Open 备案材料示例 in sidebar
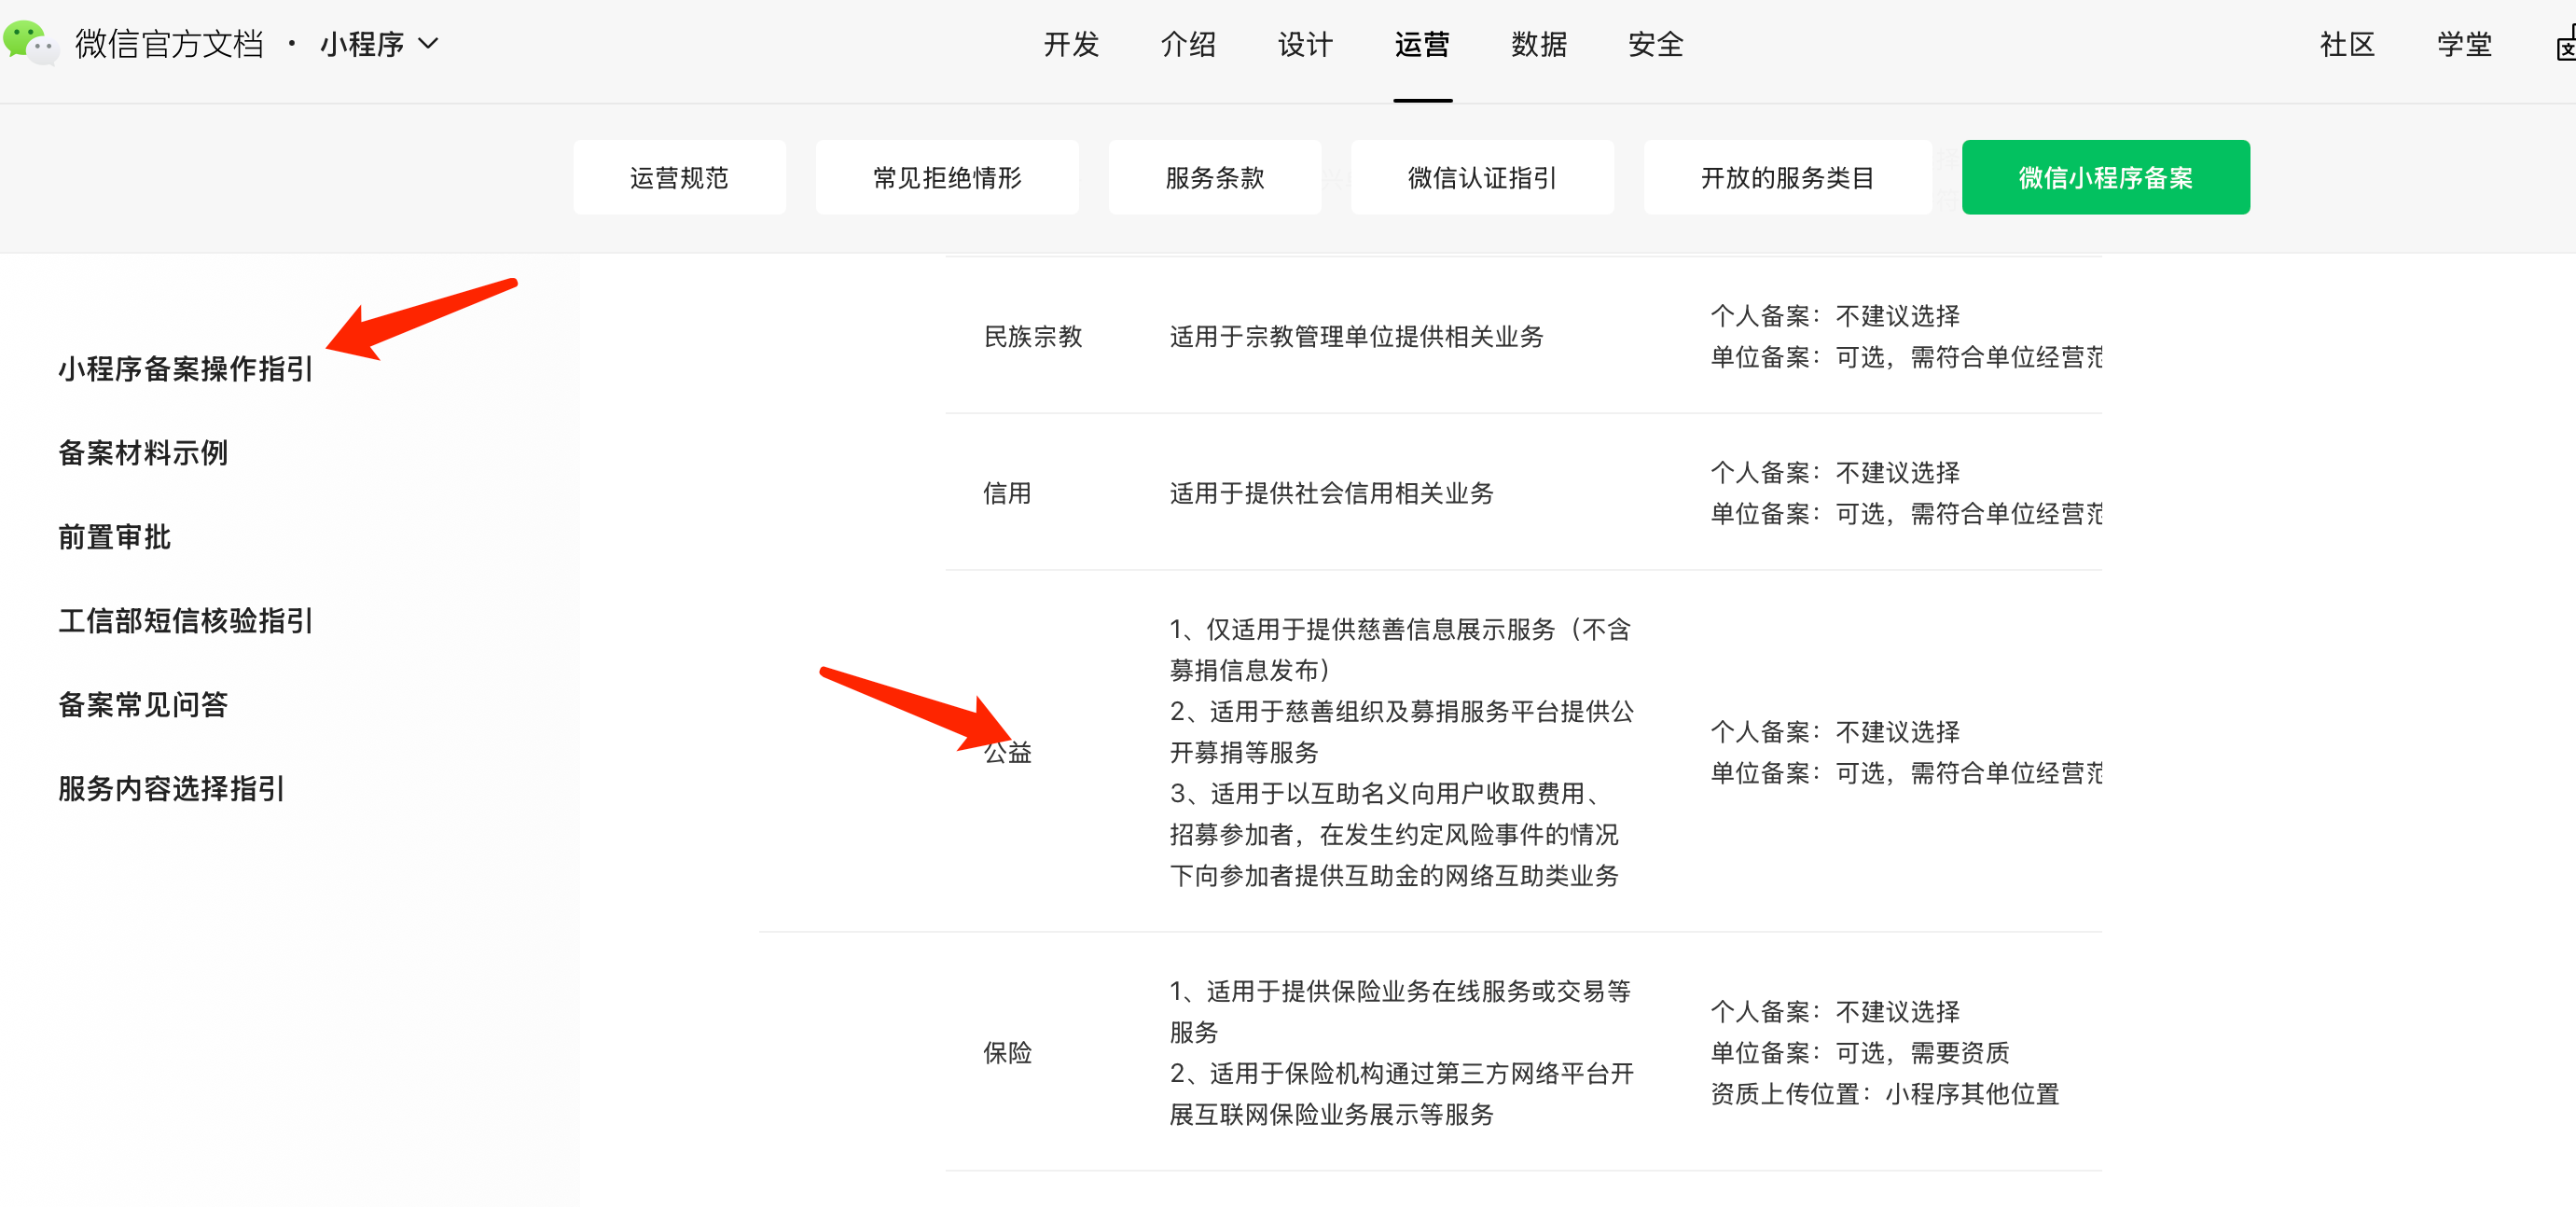 tap(143, 453)
